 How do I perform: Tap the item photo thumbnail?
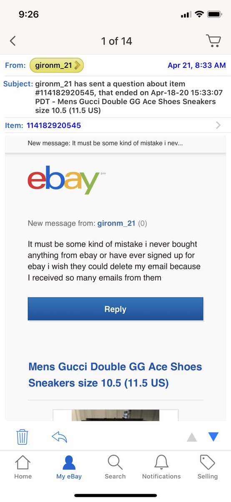(x=115, y=415)
